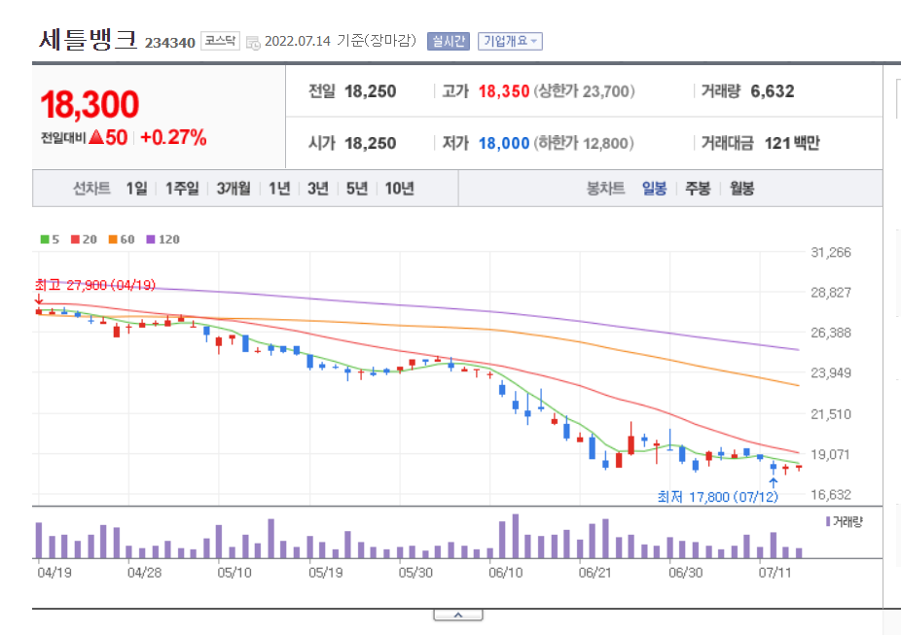Collapse chart panel with bottom chevron
The width and height of the screenshot is (901, 635).
coord(458,615)
